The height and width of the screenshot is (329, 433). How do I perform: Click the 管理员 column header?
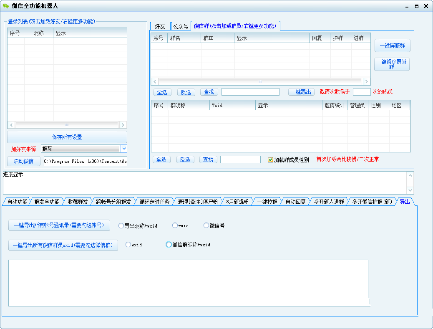pyautogui.click(x=357, y=105)
